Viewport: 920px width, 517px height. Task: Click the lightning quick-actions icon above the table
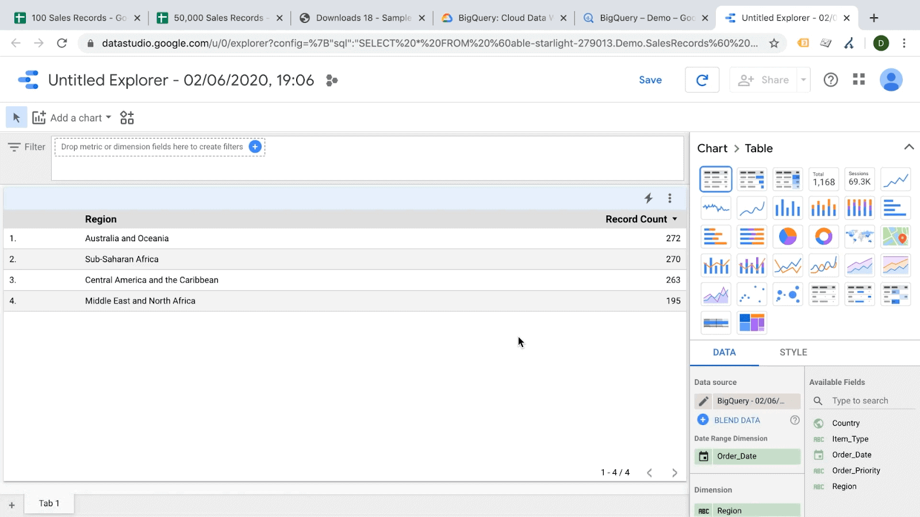pos(648,198)
